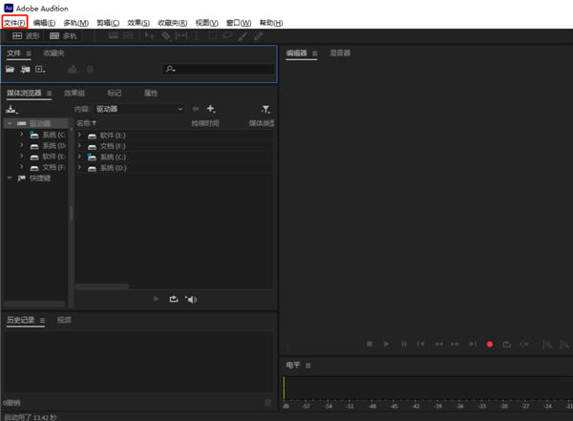Click the New File icon in Files panel

coord(39,70)
